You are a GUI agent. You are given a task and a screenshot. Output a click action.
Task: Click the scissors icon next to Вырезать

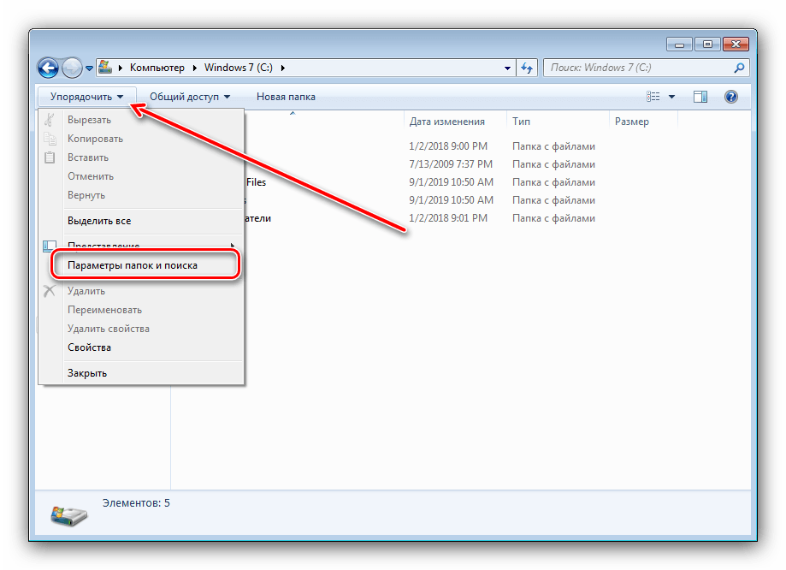(x=49, y=120)
